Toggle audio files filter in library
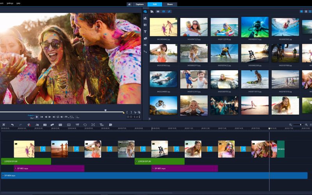This screenshot has height=195, width=312. click(x=169, y=12)
